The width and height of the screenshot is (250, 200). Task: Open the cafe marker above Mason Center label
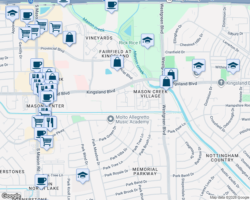pyautogui.click(x=47, y=98)
